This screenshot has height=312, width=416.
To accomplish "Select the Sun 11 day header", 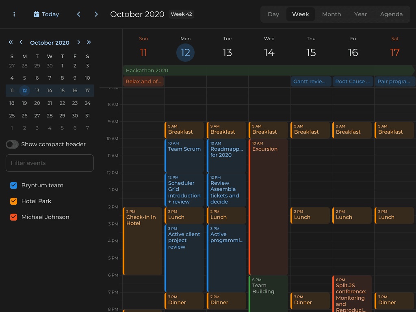I will pyautogui.click(x=143, y=47).
